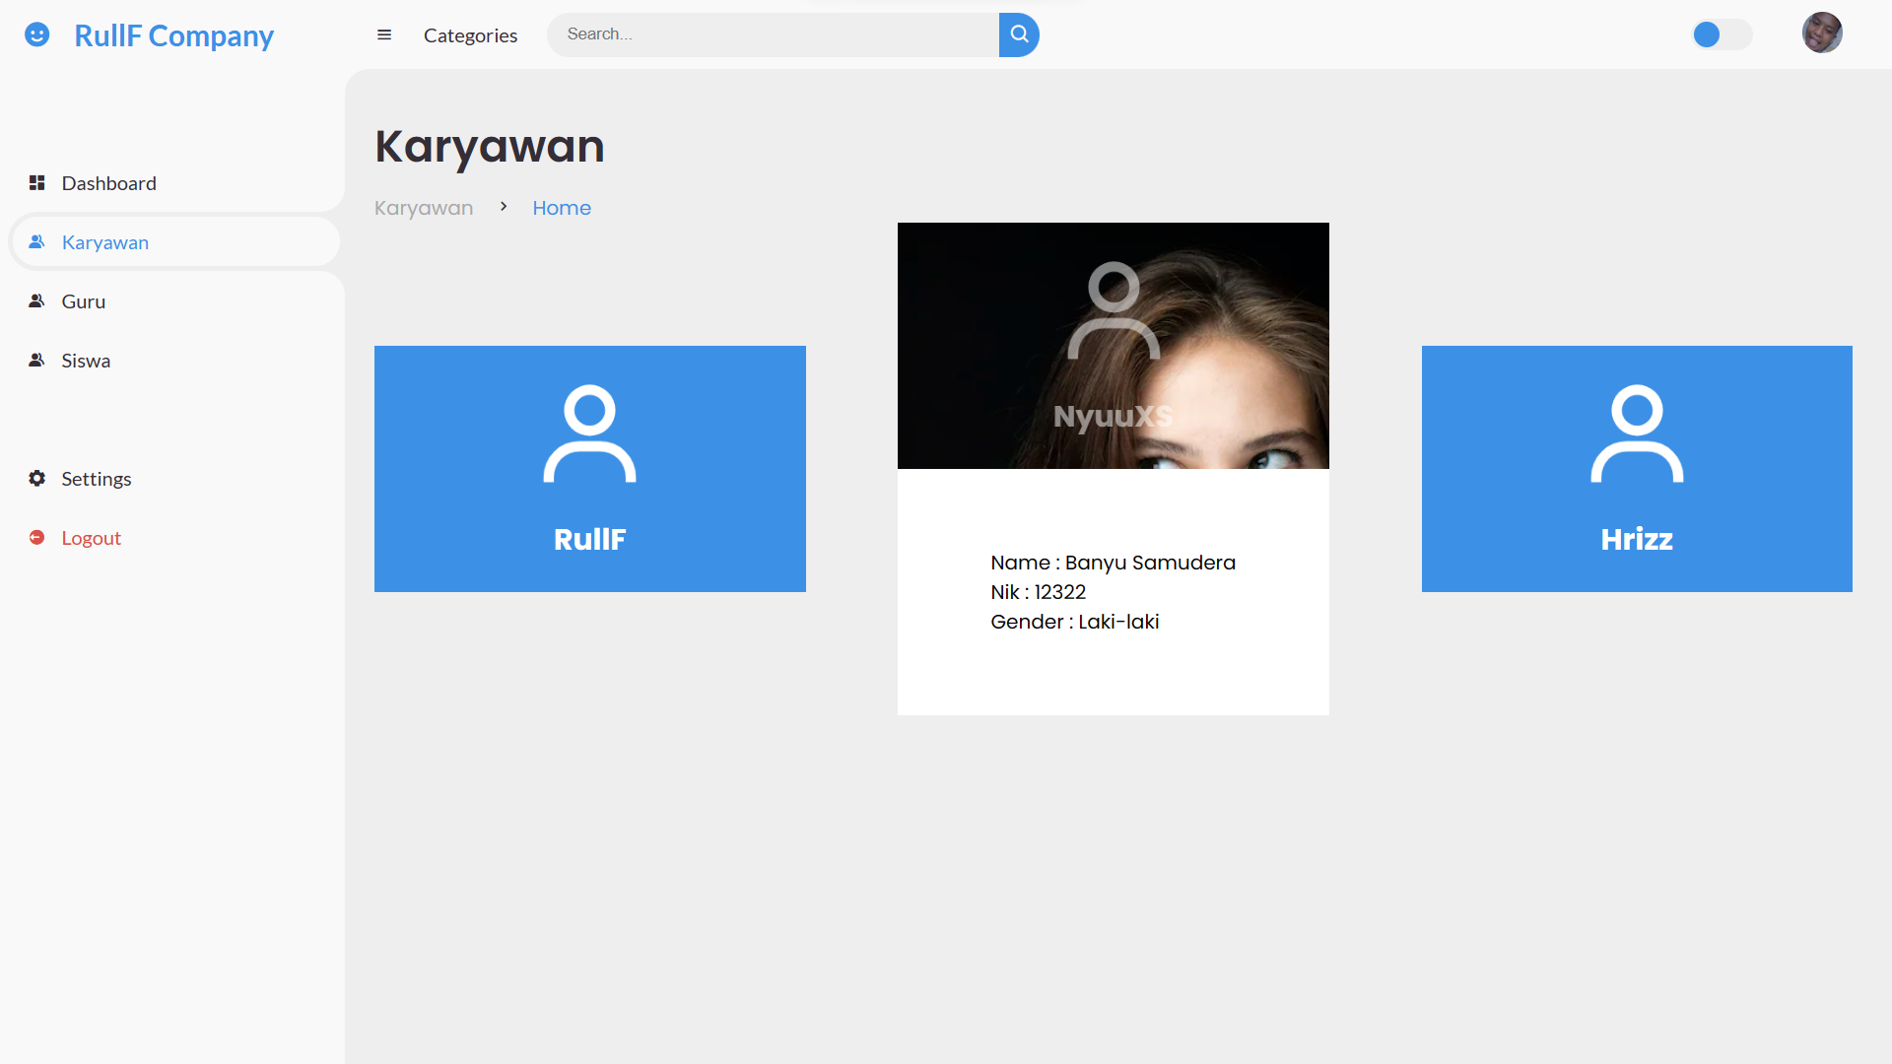Click the Siswa person icon
The width and height of the screenshot is (1892, 1064).
tap(36, 360)
